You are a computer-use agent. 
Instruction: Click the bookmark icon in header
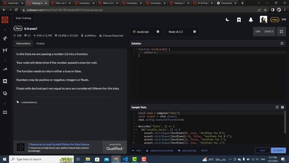coord(239,20)
